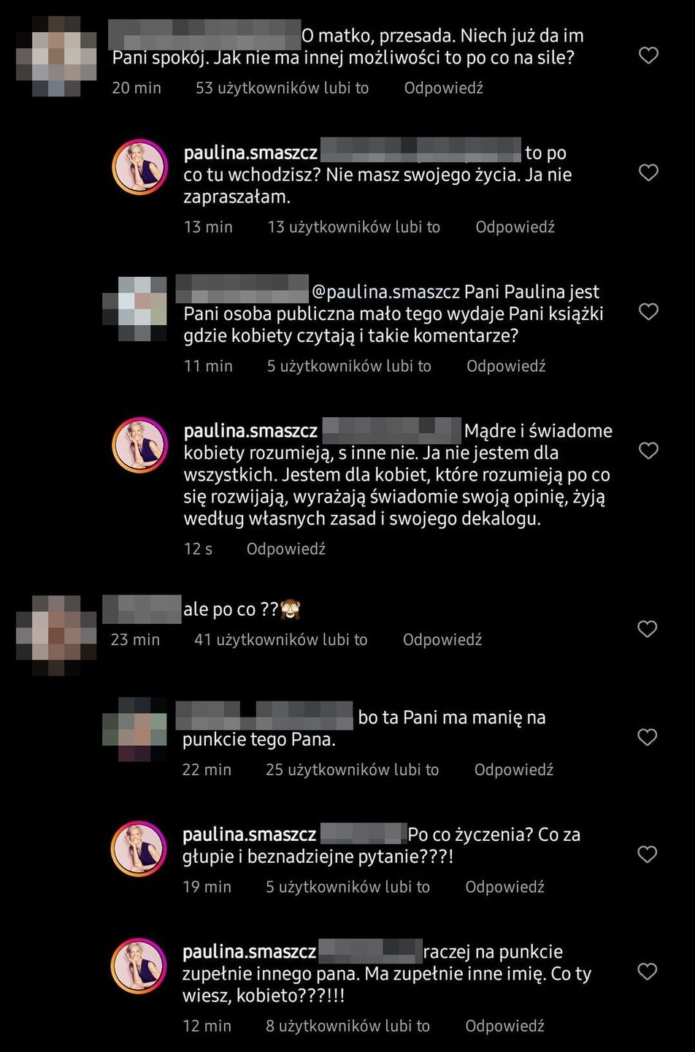Image resolution: width=695 pixels, height=1052 pixels.
Task: Like the 'O matko, przesada' comment
Action: tap(648, 56)
